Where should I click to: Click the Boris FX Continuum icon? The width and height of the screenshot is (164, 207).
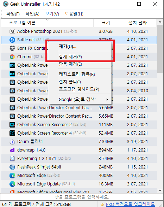tap(12, 48)
